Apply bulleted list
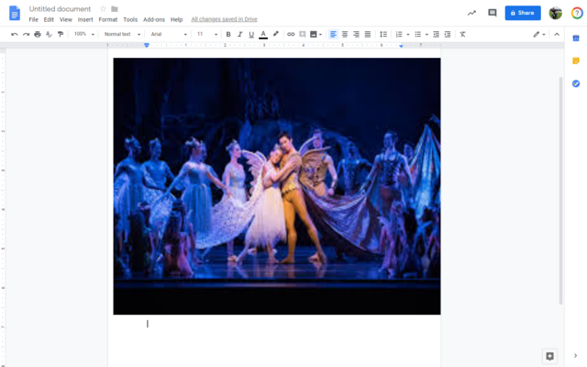 click(418, 34)
